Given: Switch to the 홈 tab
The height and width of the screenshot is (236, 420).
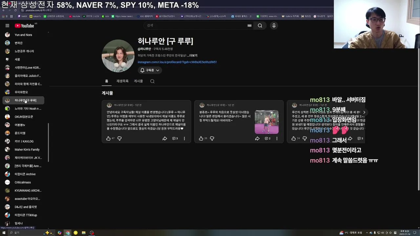Looking at the screenshot, I should tap(106, 81).
